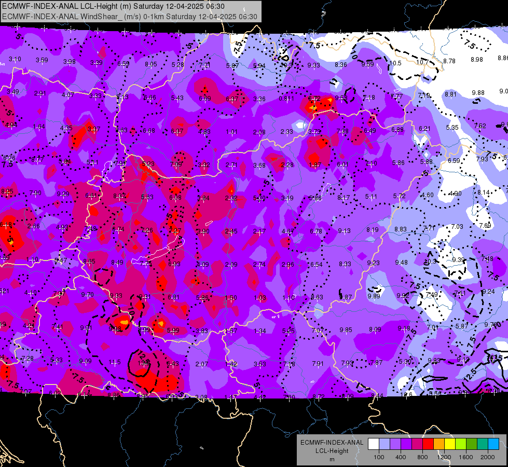The image size is (508, 467).
Task: Click wind shear value 6.21
Action: (x=424, y=128)
